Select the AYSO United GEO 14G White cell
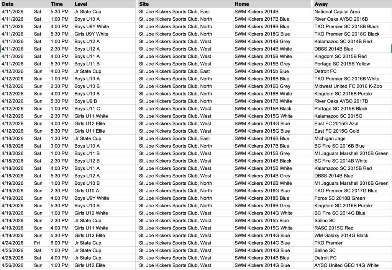Viewport: 392px width, 270px height. click(346, 265)
